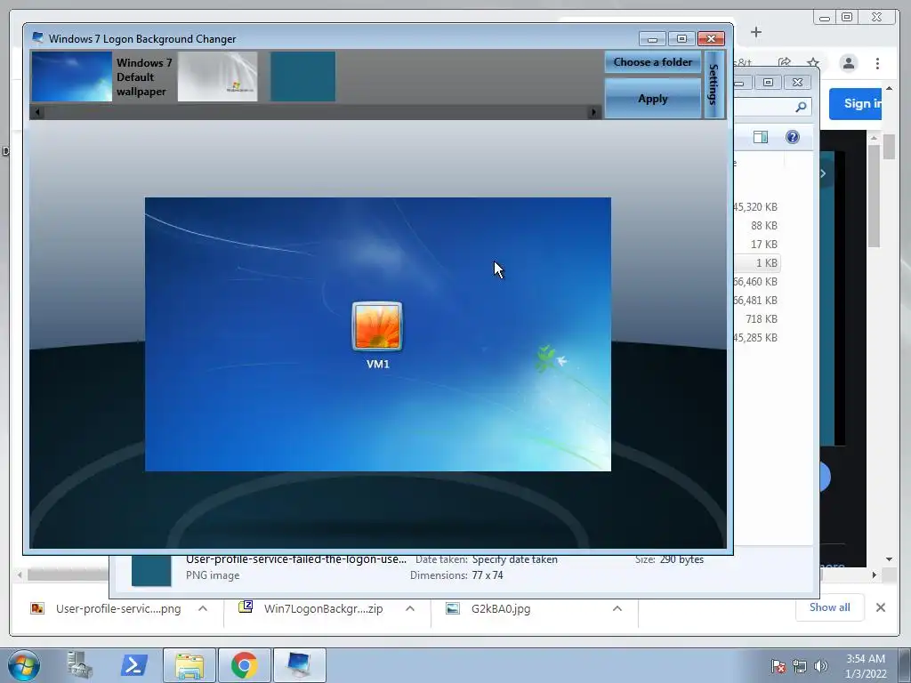Image resolution: width=911 pixels, height=683 pixels.
Task: Open the Windows Start orb
Action: click(x=24, y=665)
